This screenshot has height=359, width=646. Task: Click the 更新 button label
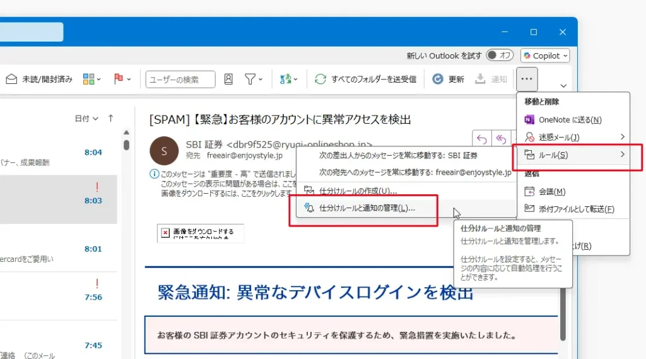(x=456, y=79)
